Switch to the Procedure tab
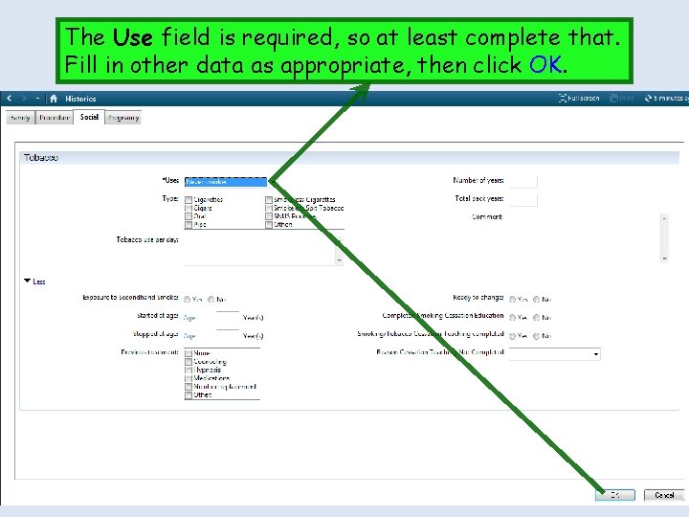Screen dimensions: 689x517 click(x=55, y=118)
